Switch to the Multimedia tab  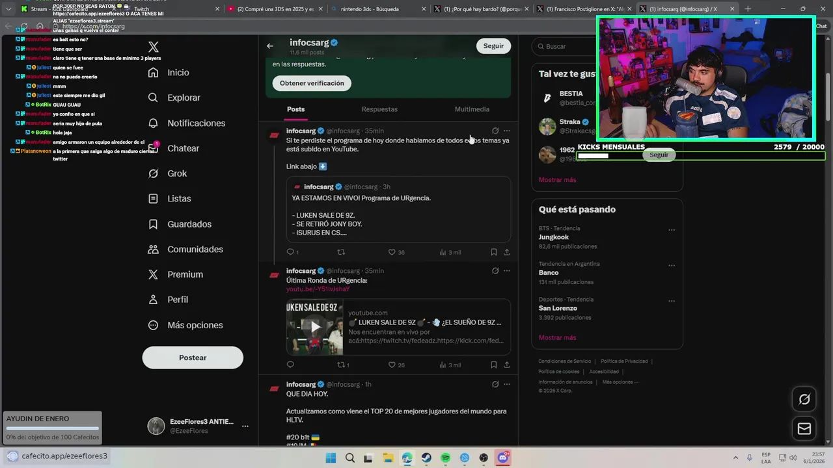[x=472, y=109]
